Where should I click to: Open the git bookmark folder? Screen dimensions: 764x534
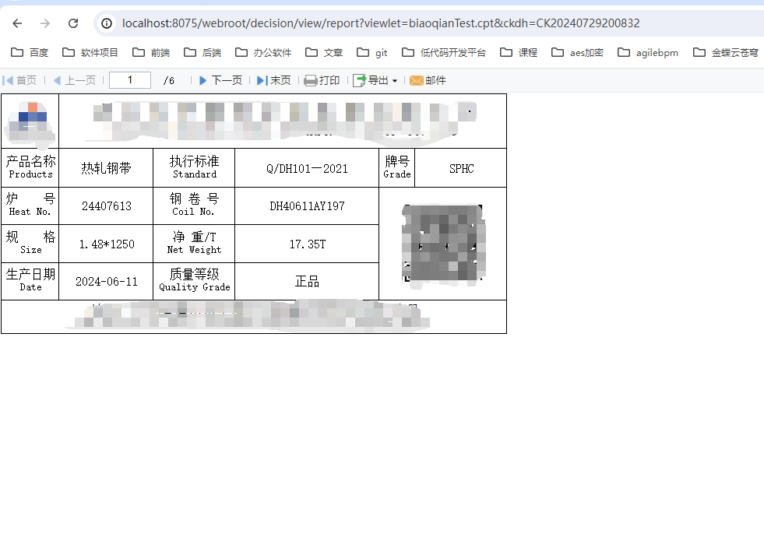(372, 53)
